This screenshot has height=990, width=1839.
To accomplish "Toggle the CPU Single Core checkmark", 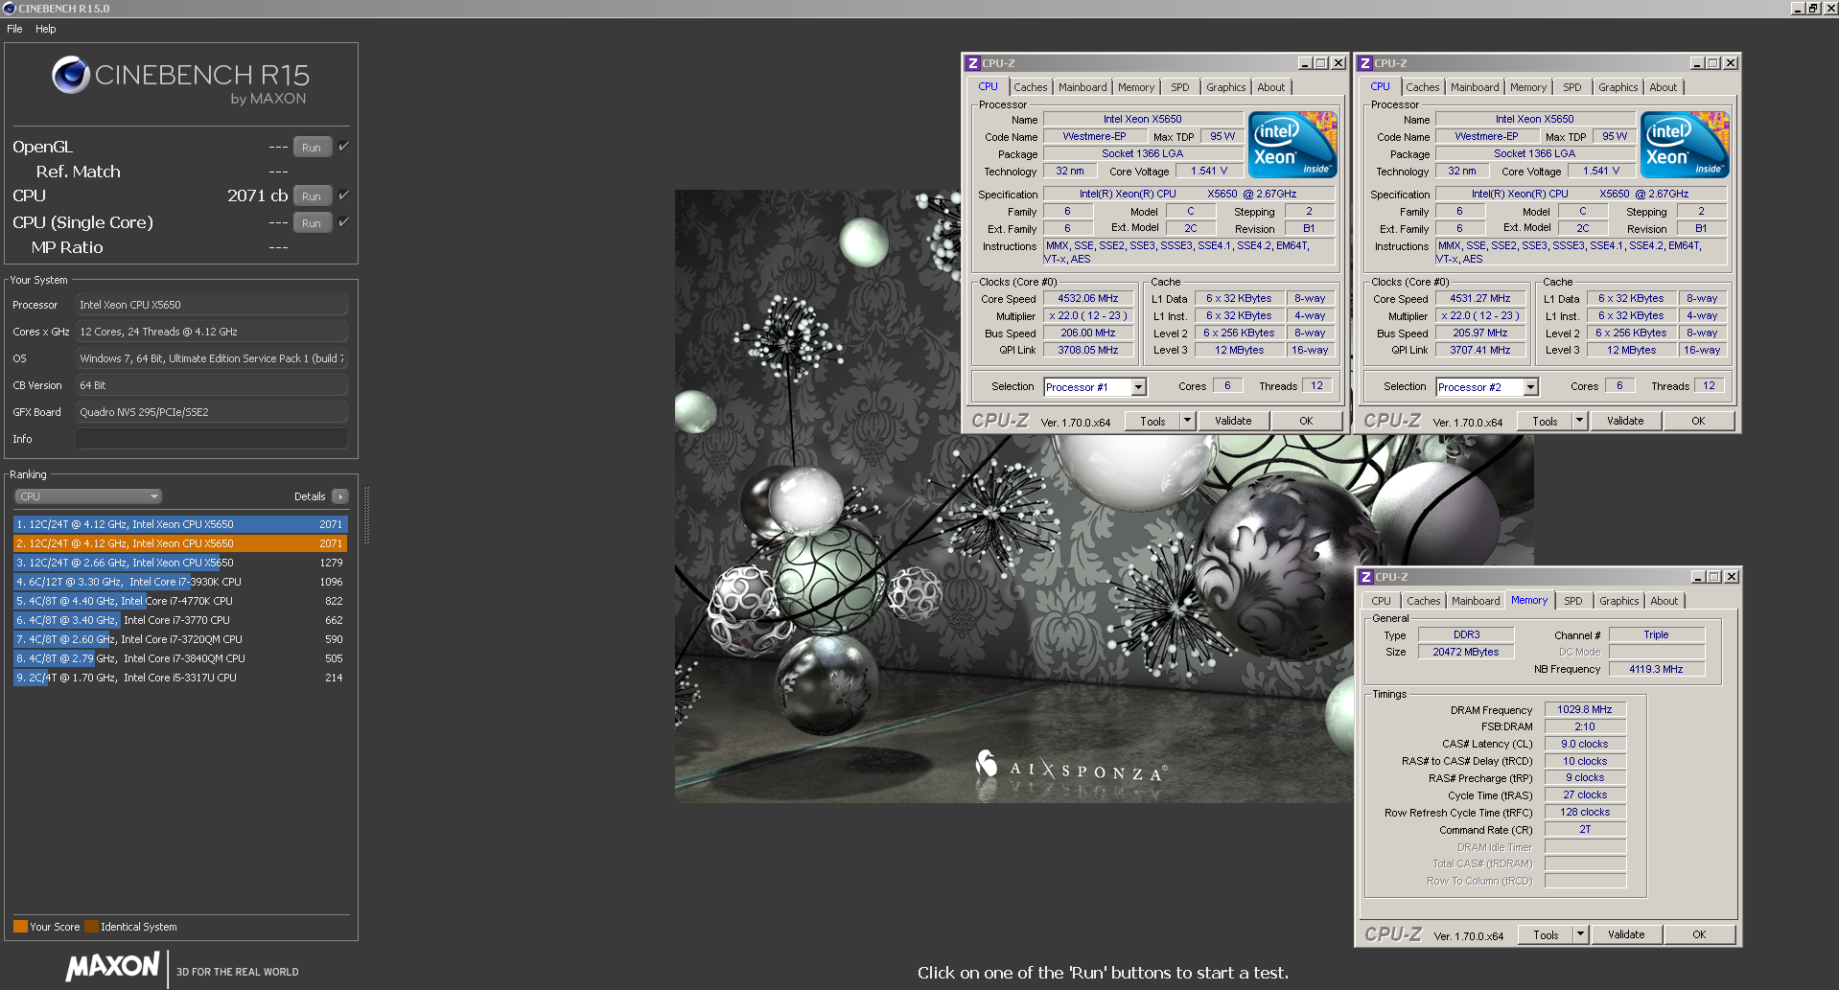I will pyautogui.click(x=343, y=222).
